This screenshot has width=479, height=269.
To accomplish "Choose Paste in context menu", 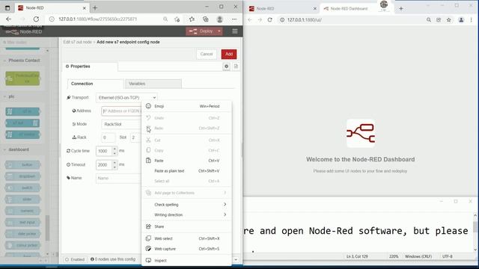I will pyautogui.click(x=186, y=161).
